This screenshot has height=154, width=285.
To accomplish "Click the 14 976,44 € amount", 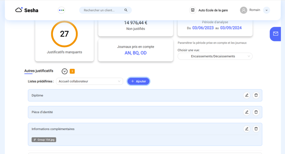I will (135, 23).
